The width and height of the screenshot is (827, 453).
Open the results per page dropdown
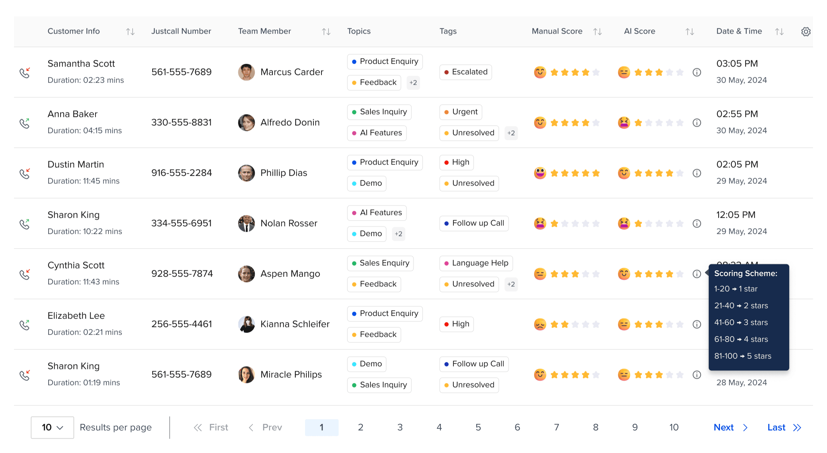tap(52, 427)
